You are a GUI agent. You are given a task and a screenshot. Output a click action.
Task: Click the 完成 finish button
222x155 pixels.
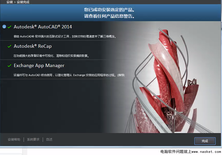[x=205, y=141]
